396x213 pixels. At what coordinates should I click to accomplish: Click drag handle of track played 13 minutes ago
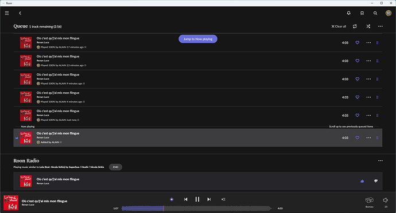pos(377,61)
